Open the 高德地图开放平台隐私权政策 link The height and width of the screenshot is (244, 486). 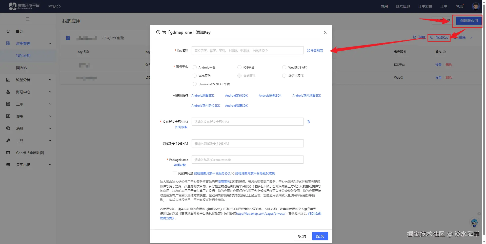coord(255,173)
